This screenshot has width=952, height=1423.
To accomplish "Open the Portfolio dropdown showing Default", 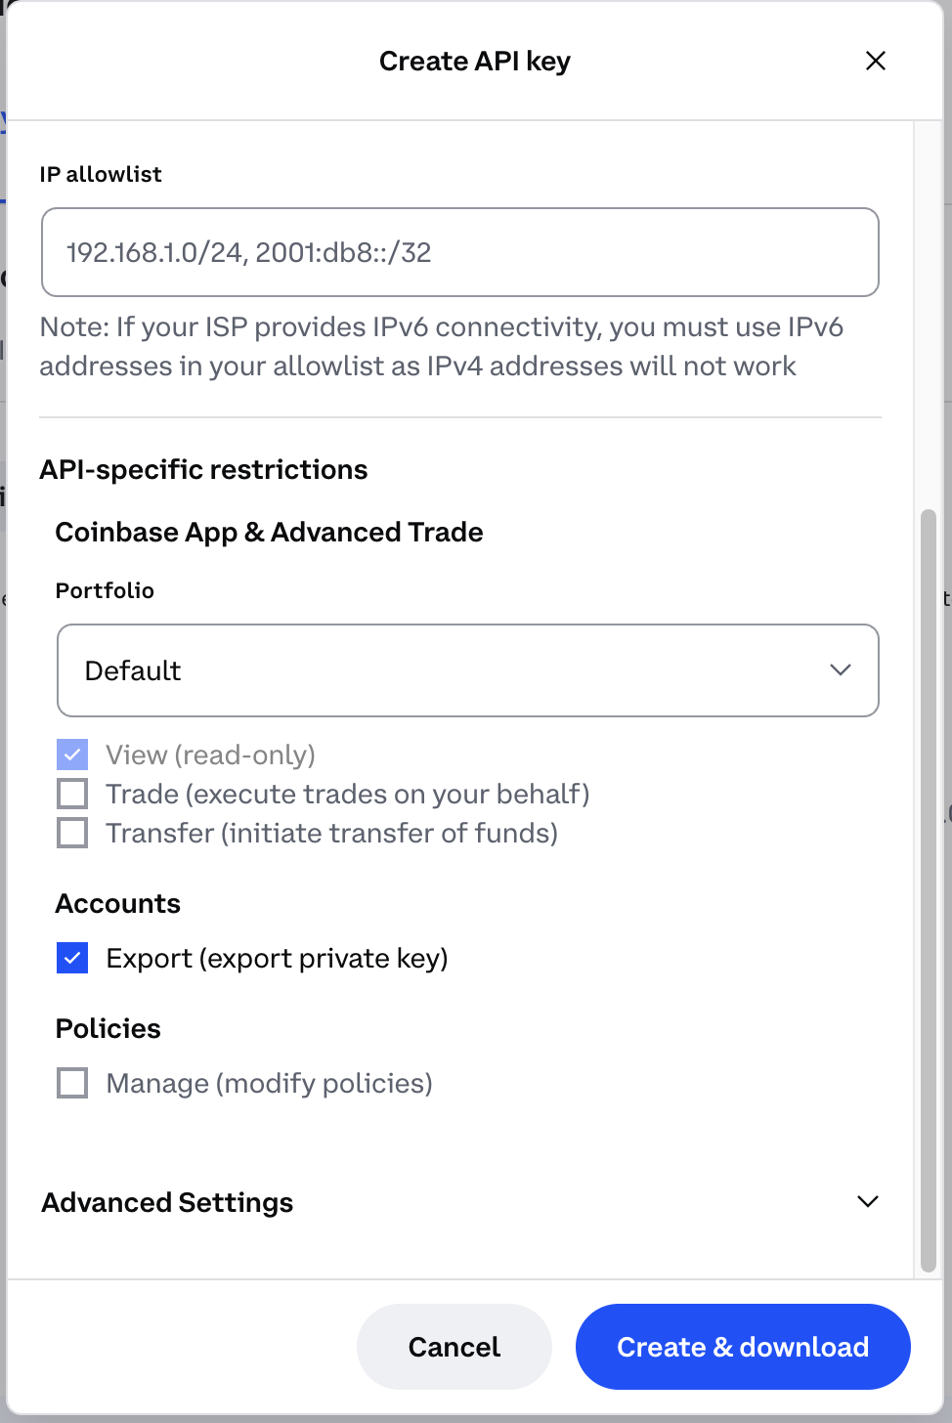I will pos(468,670).
